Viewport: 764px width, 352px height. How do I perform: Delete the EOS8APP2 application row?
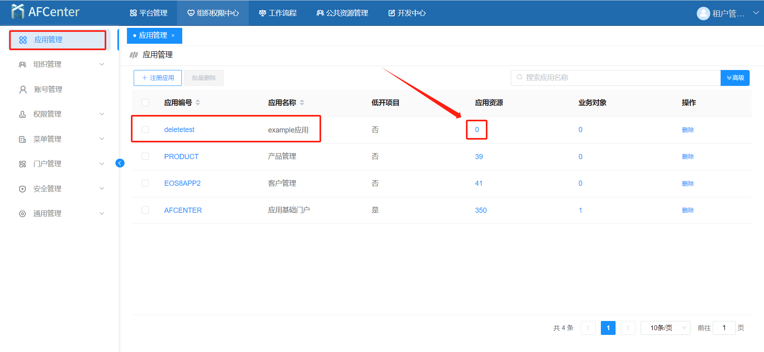(x=688, y=183)
